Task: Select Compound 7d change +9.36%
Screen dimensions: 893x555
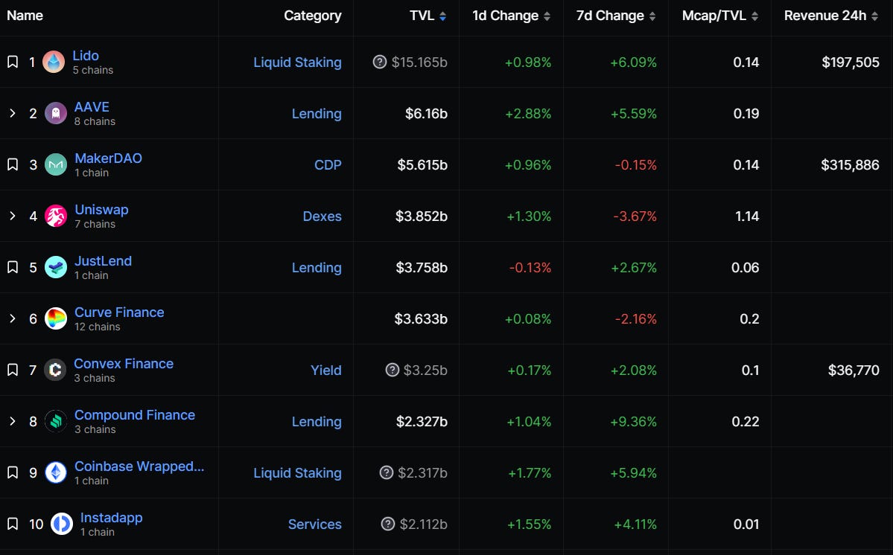Action: (x=633, y=422)
